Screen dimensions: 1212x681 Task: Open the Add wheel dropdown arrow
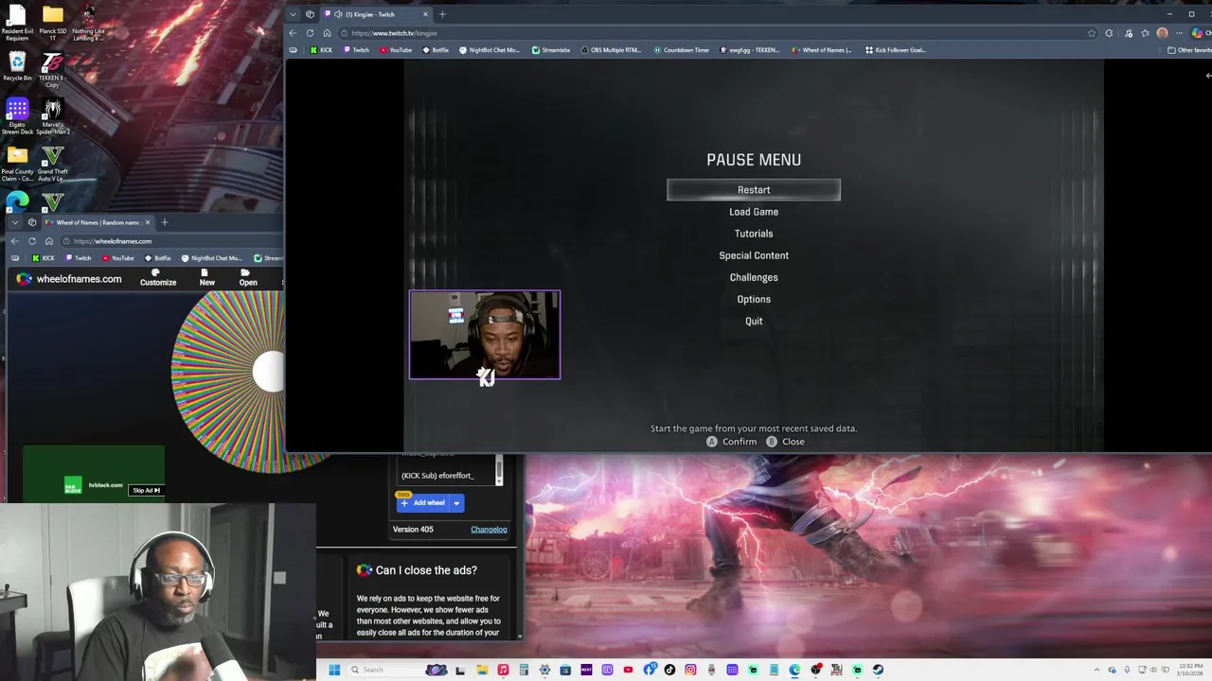click(x=456, y=503)
